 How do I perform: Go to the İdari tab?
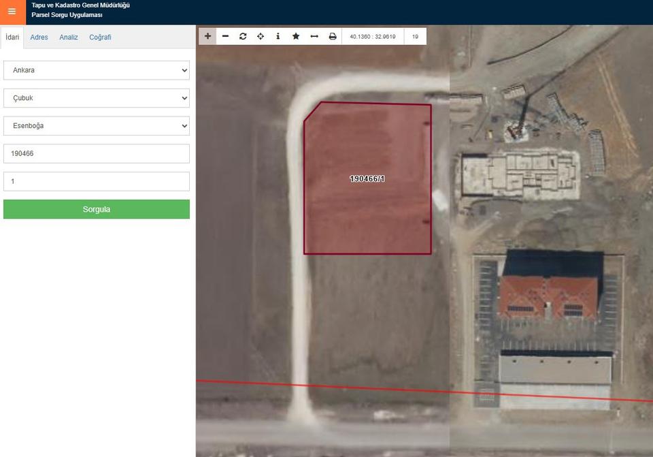click(12, 37)
